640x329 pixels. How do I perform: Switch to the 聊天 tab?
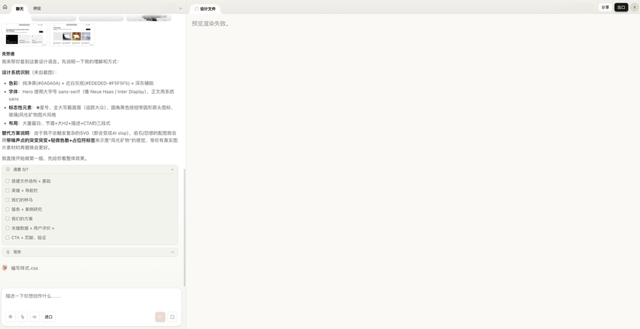point(20,8)
